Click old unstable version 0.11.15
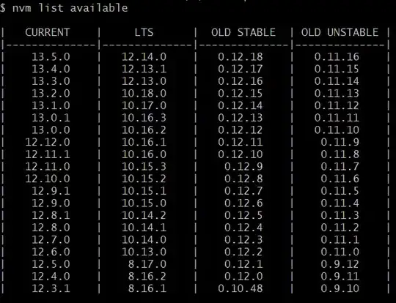The image size is (396, 303). click(x=337, y=69)
